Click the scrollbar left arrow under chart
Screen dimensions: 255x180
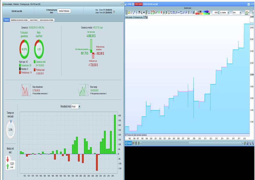[141, 143]
